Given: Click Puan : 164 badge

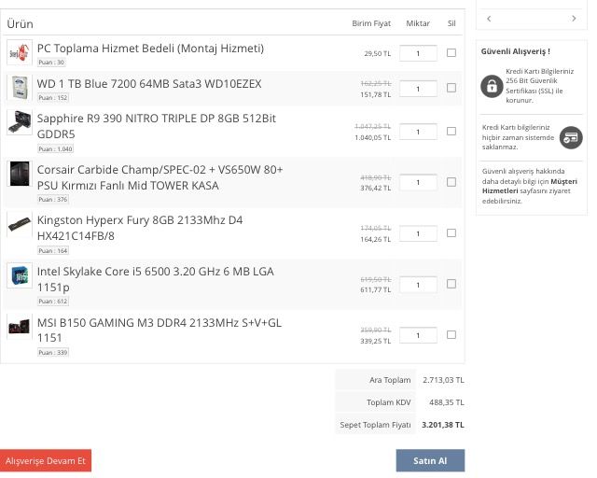Looking at the screenshot, I should point(53,250).
